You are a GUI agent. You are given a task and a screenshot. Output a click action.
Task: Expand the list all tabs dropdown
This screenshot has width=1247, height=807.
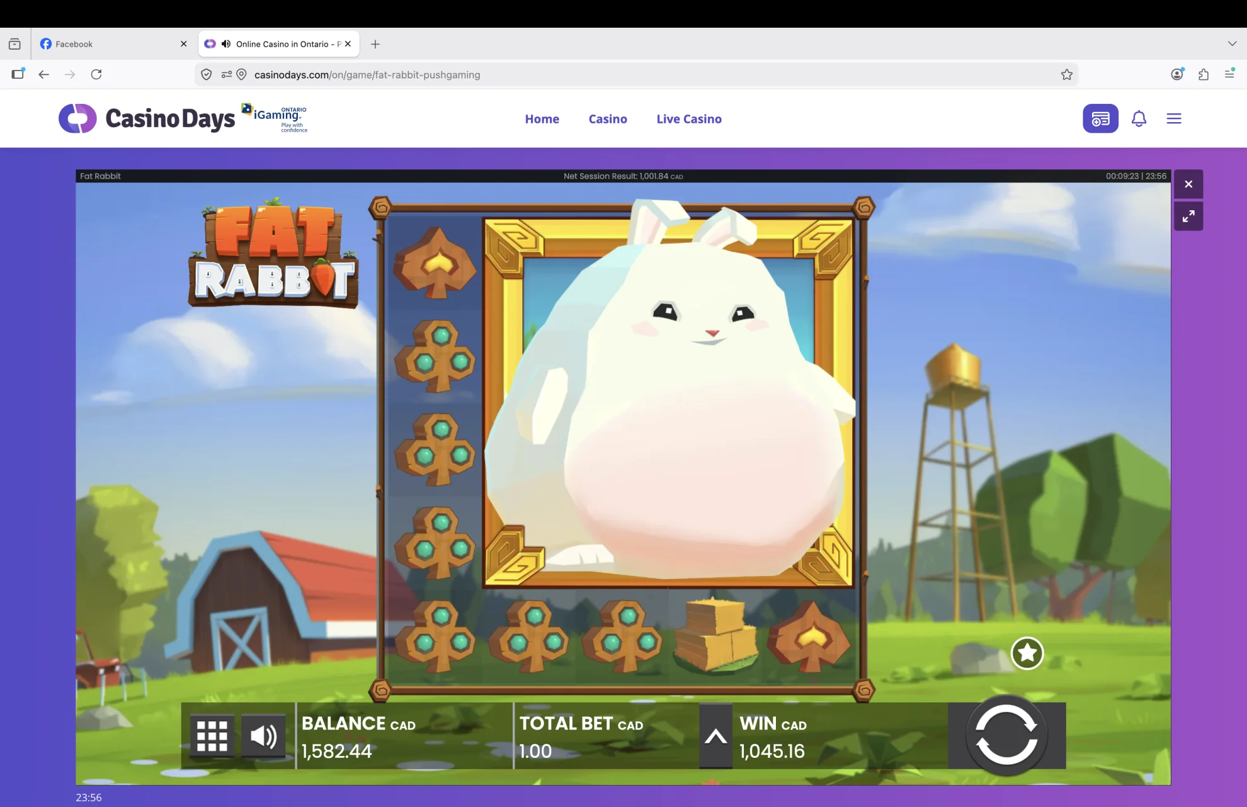(x=1232, y=43)
